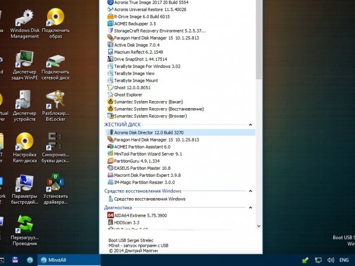Switch to MInstAll taskbar button
Viewport: 355px width, 266px height.
[69, 260]
